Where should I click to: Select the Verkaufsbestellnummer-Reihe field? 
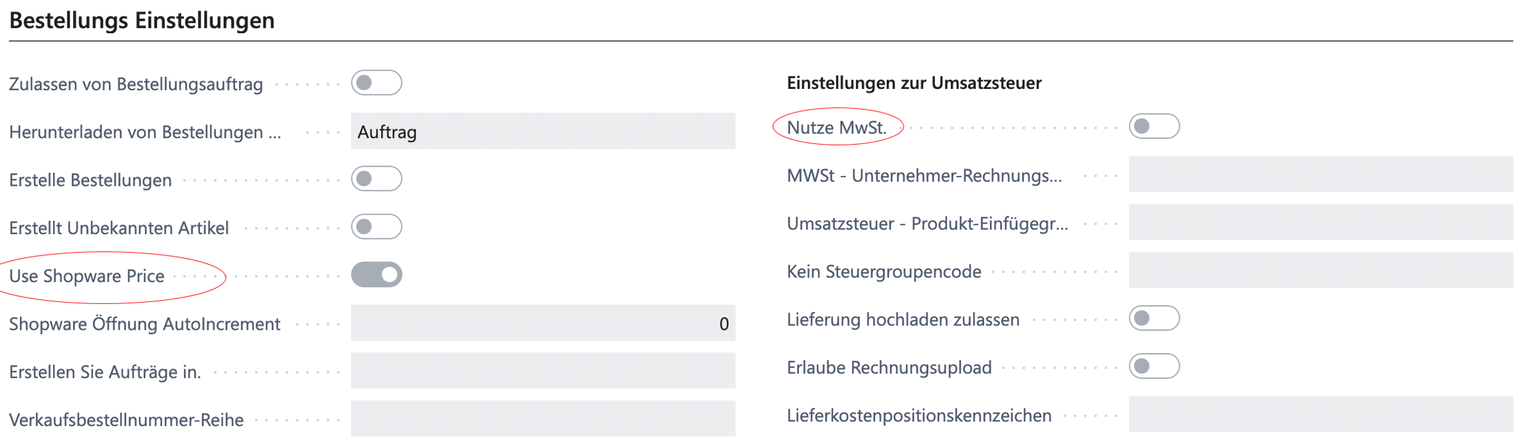(543, 419)
